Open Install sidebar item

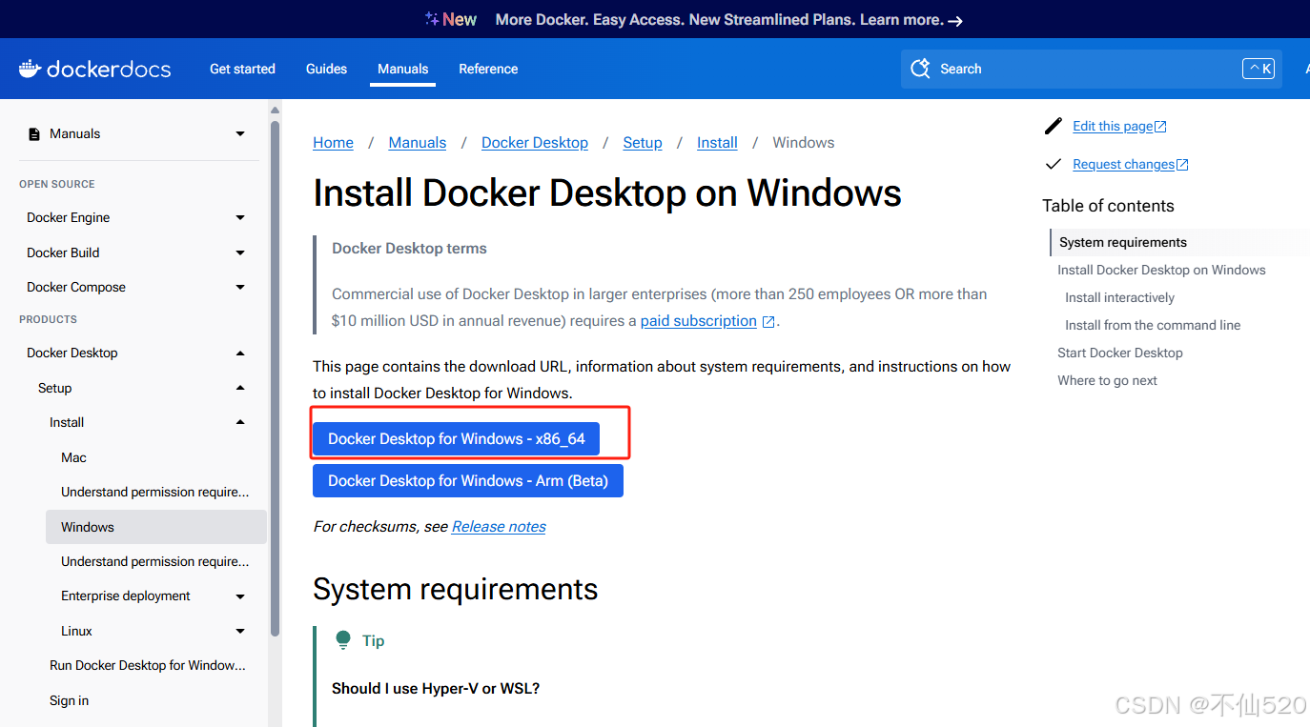click(x=67, y=422)
